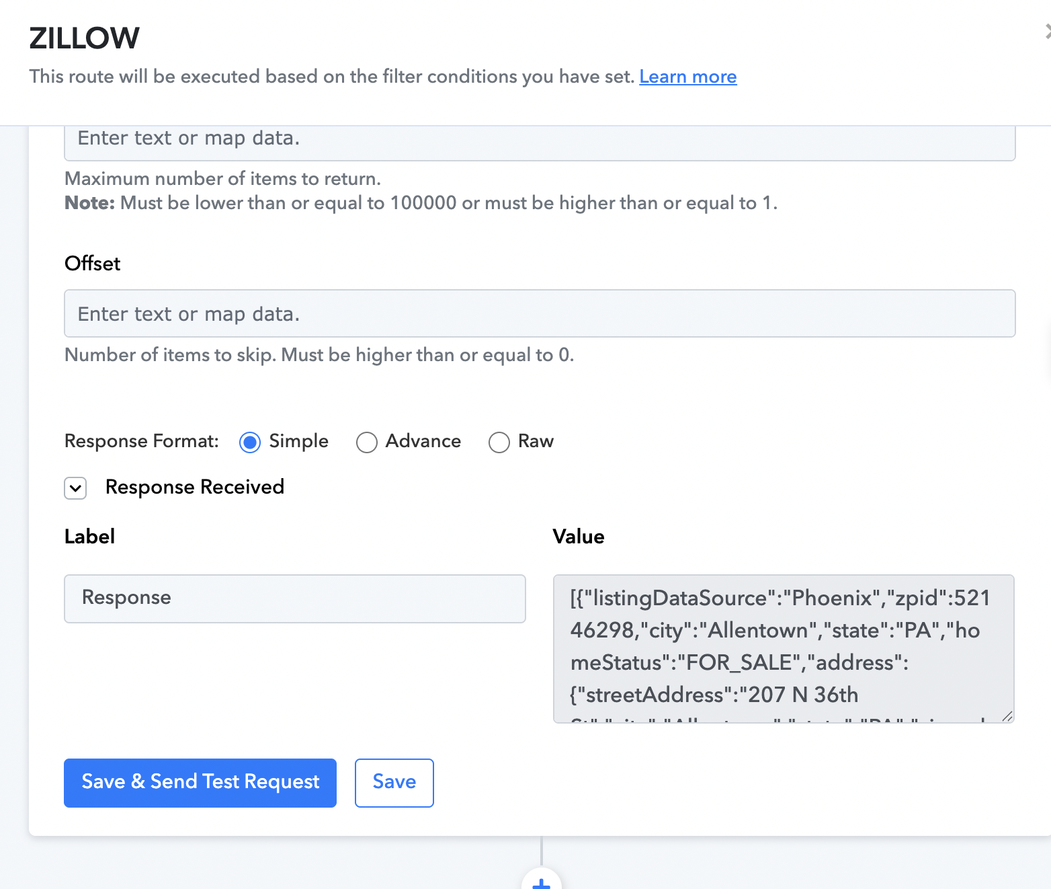Close the ZILLOW configuration panel
This screenshot has height=889, width=1051.
tap(1047, 31)
